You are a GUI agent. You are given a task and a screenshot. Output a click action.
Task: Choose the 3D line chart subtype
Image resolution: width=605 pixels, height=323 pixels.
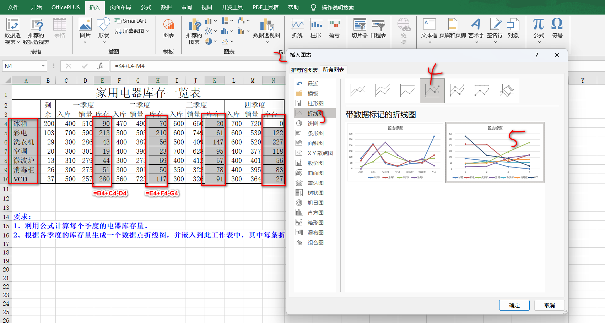coord(507,91)
